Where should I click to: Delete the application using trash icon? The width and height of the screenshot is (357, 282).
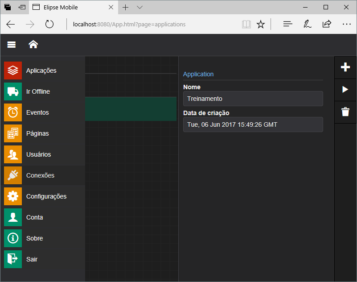pos(345,112)
